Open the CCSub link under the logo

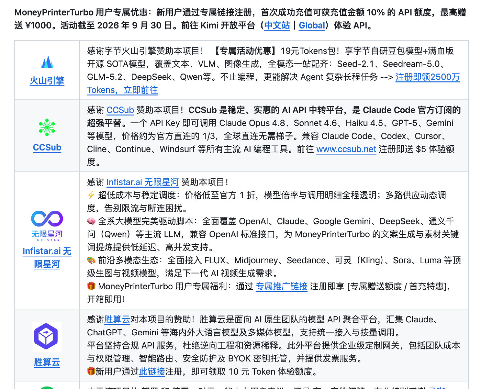coord(47,148)
